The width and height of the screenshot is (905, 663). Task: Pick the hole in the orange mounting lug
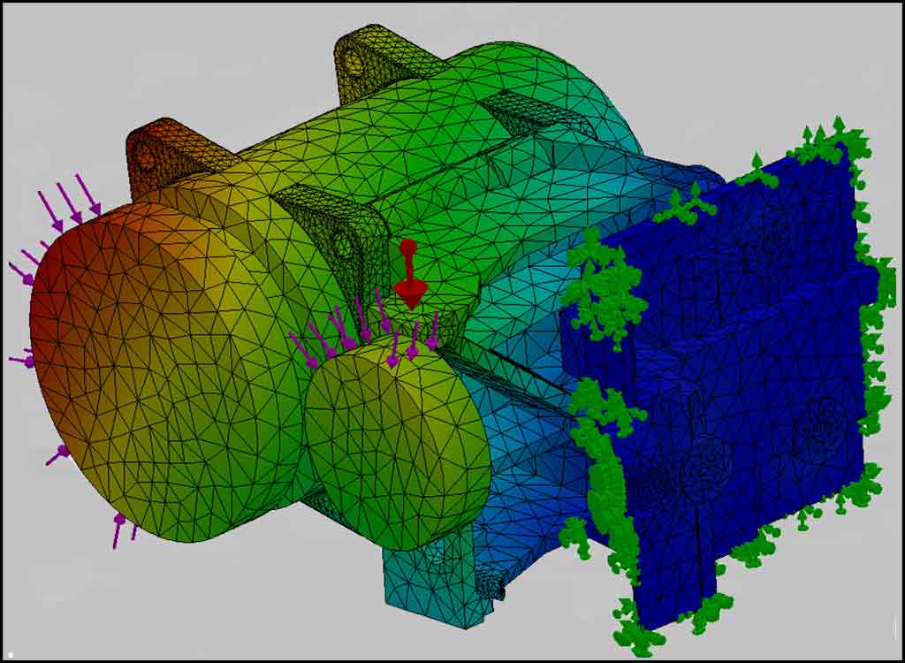click(x=145, y=158)
